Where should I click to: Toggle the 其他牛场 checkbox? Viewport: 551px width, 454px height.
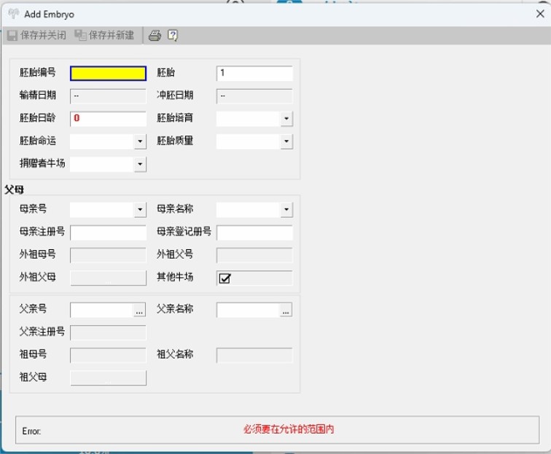click(224, 278)
